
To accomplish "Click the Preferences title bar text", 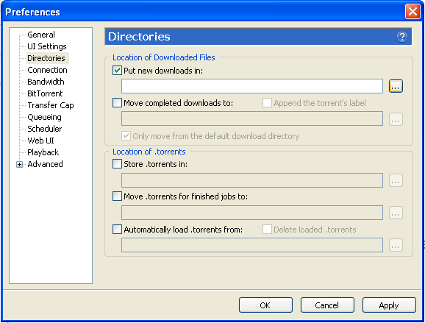I will (x=32, y=12).
